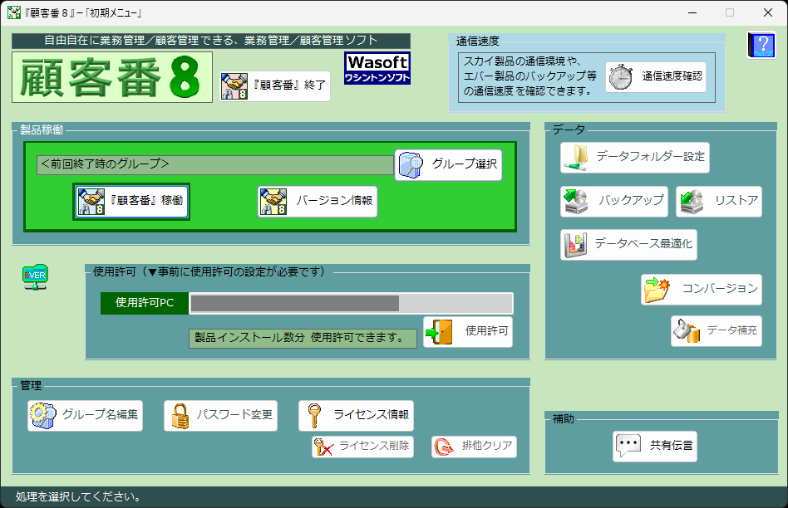
Task: Select the <前回終了時のグループ> group field
Action: 215,165
